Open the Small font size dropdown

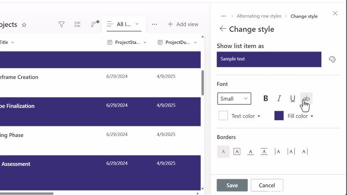coord(234,99)
